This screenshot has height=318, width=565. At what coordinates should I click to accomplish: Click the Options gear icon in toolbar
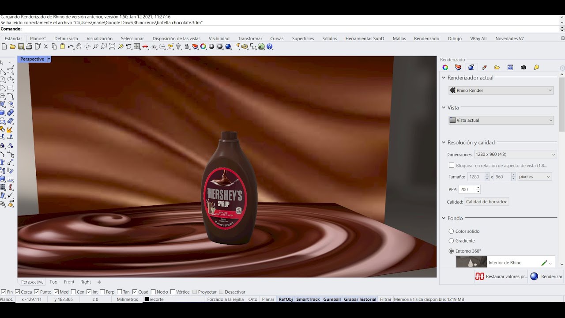[x=244, y=46]
